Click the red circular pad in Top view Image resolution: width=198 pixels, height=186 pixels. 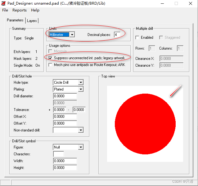coord(145,124)
